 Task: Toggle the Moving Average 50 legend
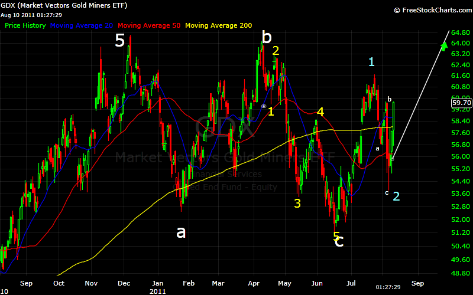click(x=151, y=25)
